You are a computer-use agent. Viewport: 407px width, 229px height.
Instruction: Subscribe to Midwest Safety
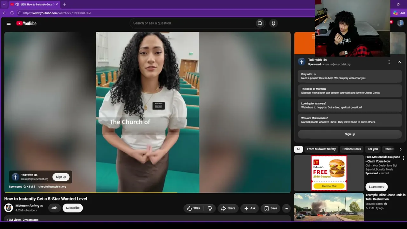pyautogui.click(x=72, y=208)
